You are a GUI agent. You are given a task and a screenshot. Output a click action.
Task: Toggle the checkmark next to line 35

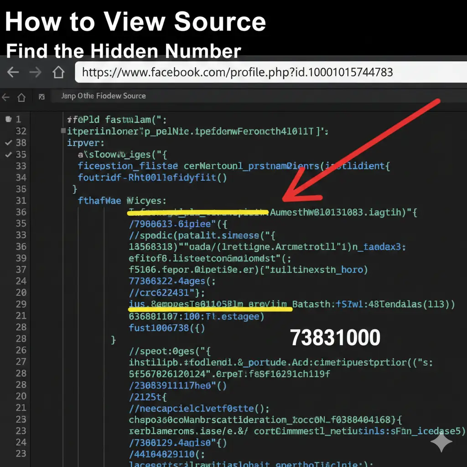click(x=9, y=154)
